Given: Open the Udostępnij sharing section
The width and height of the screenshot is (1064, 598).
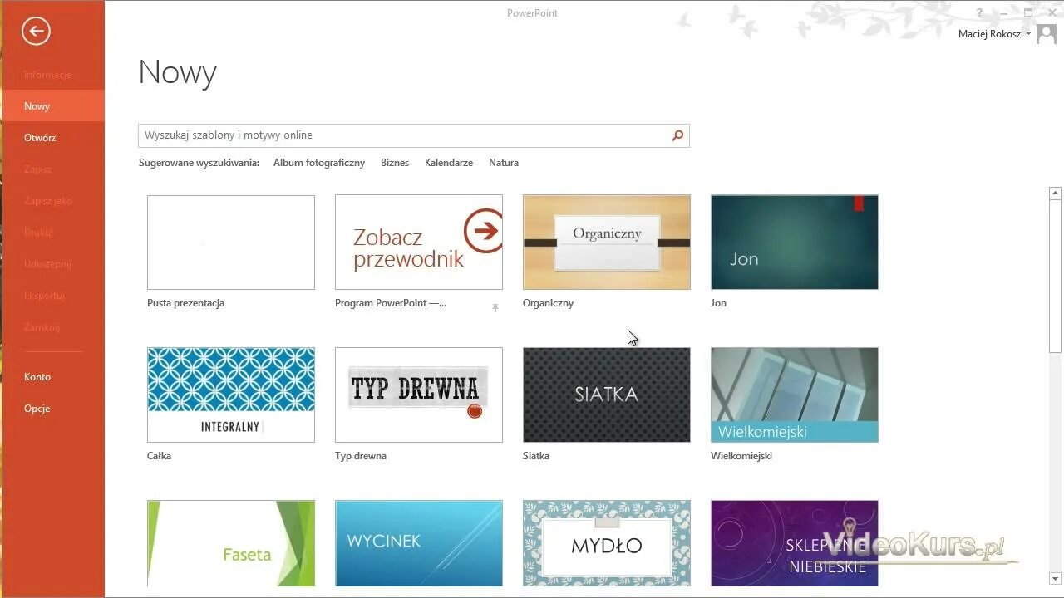Looking at the screenshot, I should click(47, 264).
